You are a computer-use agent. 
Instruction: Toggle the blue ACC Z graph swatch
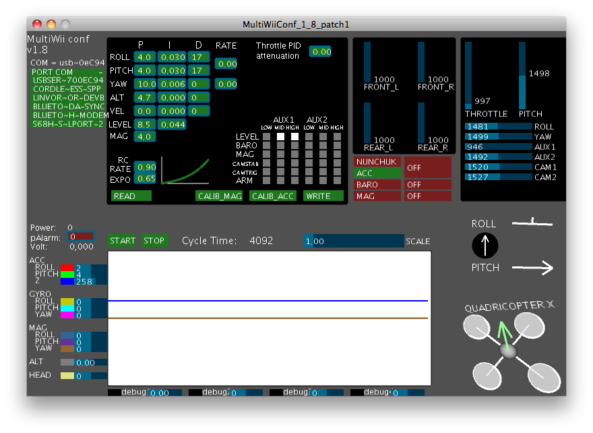tap(67, 281)
